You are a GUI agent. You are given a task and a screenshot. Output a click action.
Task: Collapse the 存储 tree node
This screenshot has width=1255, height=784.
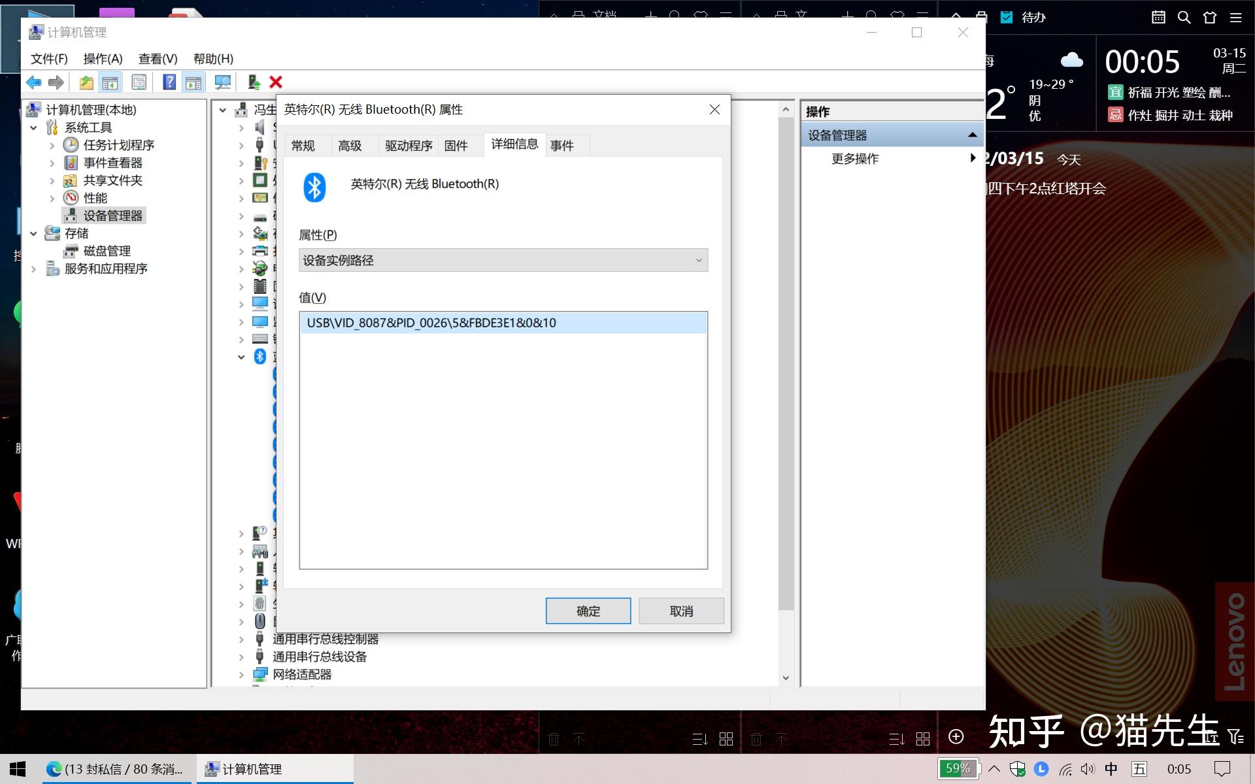click(x=33, y=233)
